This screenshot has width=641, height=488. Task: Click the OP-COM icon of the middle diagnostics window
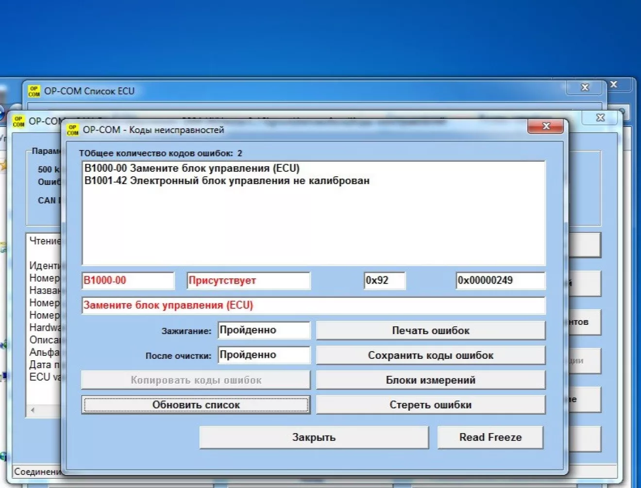coord(18,121)
